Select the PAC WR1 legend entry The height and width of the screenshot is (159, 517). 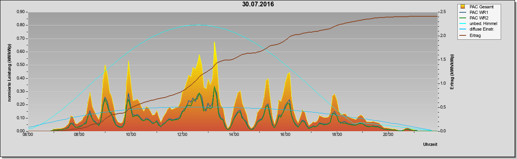coord(479,12)
